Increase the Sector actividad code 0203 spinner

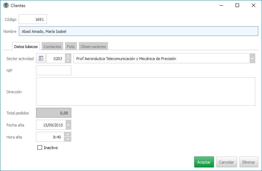(x=68, y=56)
